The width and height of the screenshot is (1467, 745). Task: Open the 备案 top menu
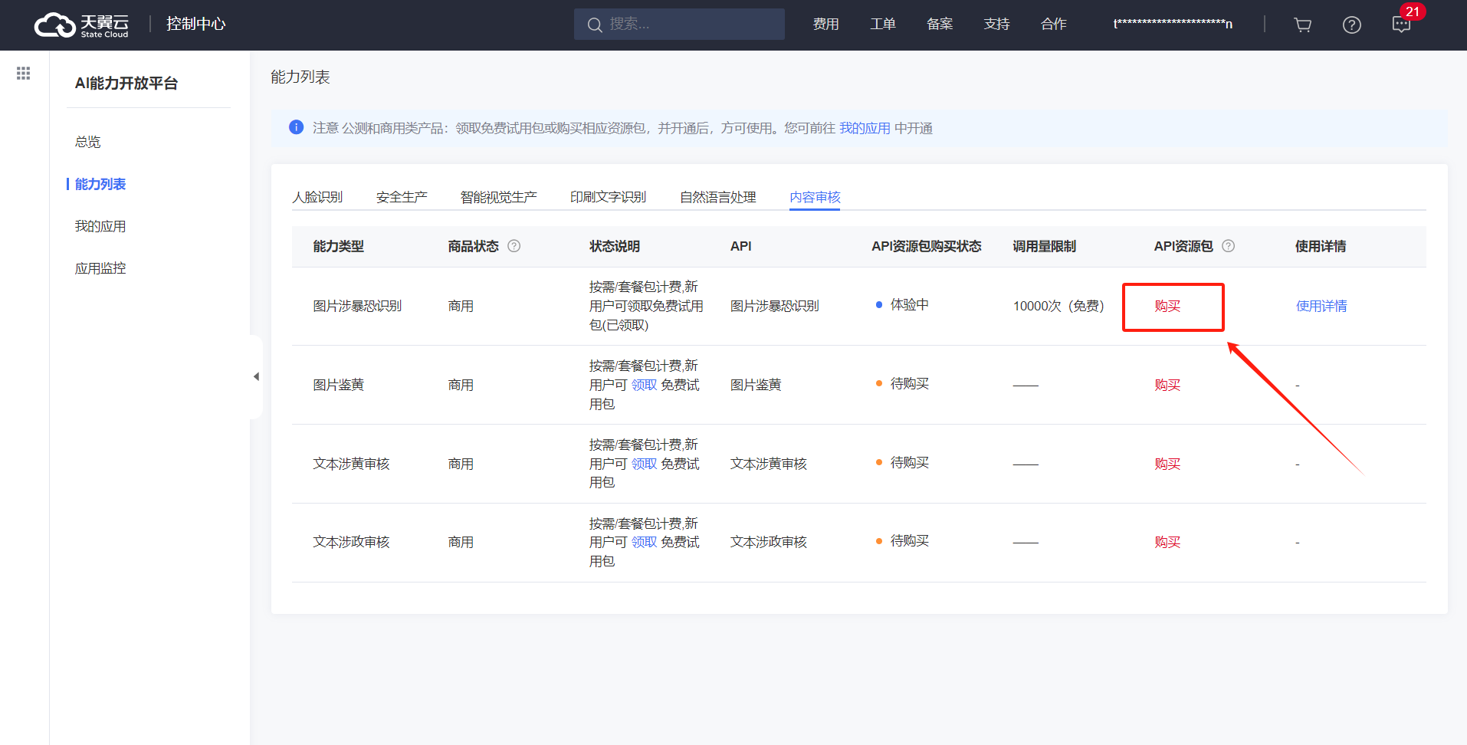tap(940, 25)
